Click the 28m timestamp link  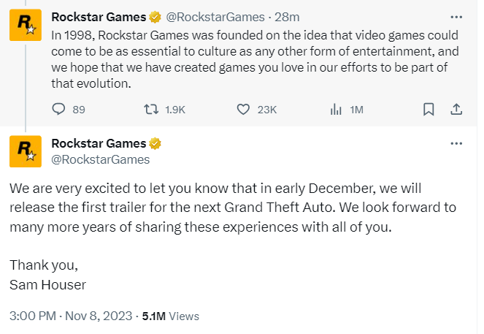287,17
